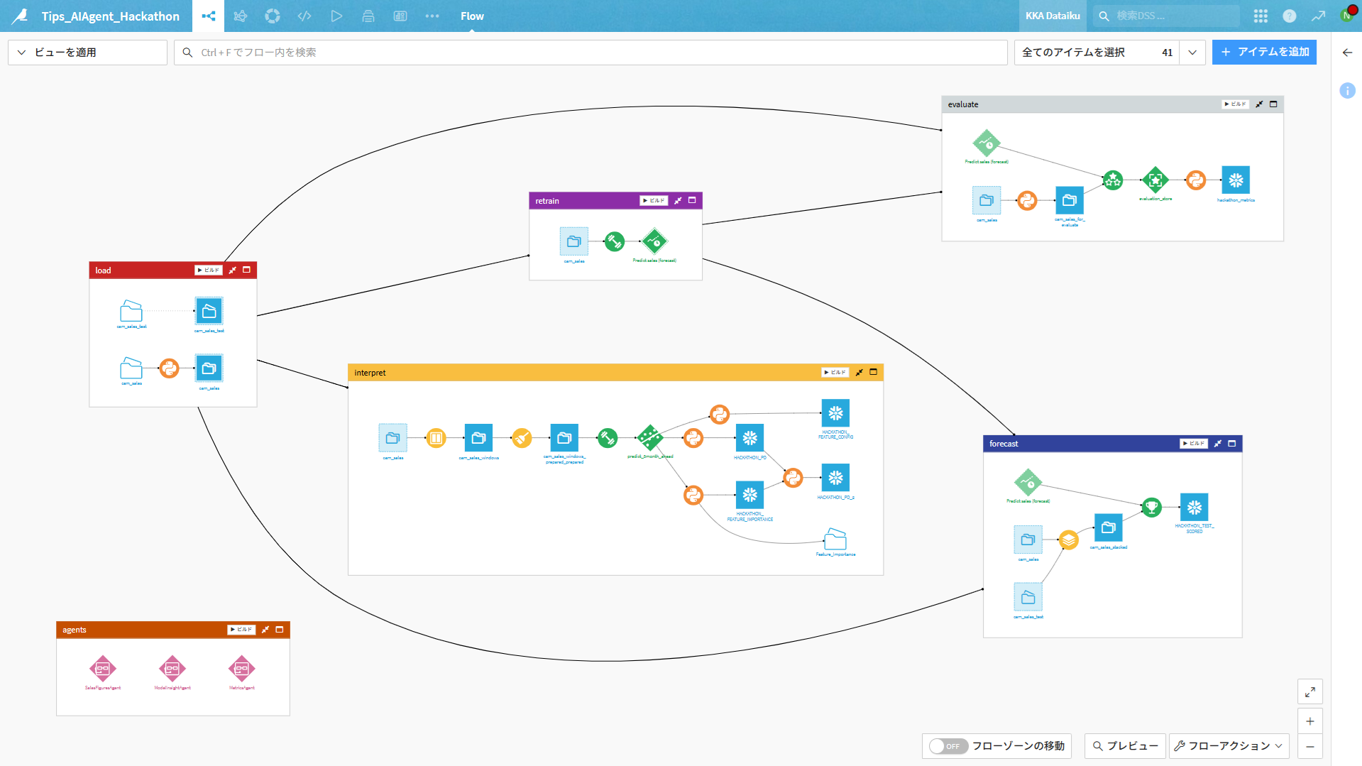Select the MetricsAgent node
Image resolution: width=1362 pixels, height=766 pixels.
pyautogui.click(x=241, y=668)
